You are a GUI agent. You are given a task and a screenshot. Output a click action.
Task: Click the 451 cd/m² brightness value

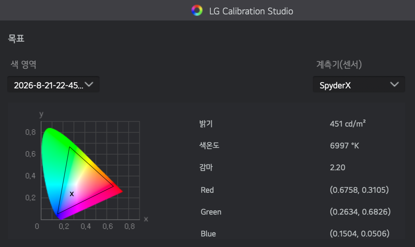pyautogui.click(x=348, y=123)
